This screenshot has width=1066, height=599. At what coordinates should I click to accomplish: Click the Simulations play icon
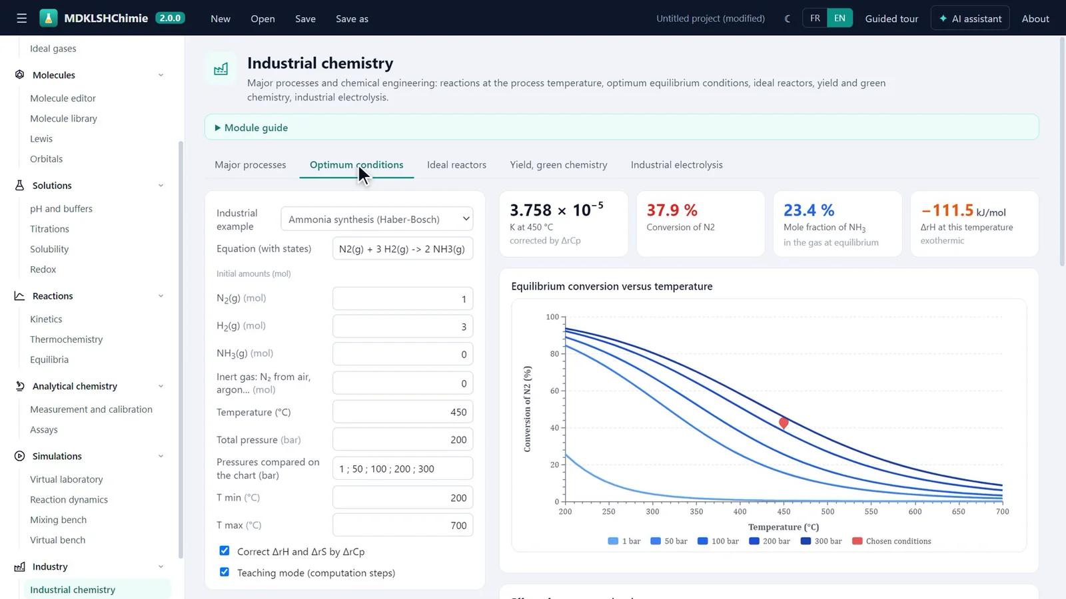tap(19, 456)
